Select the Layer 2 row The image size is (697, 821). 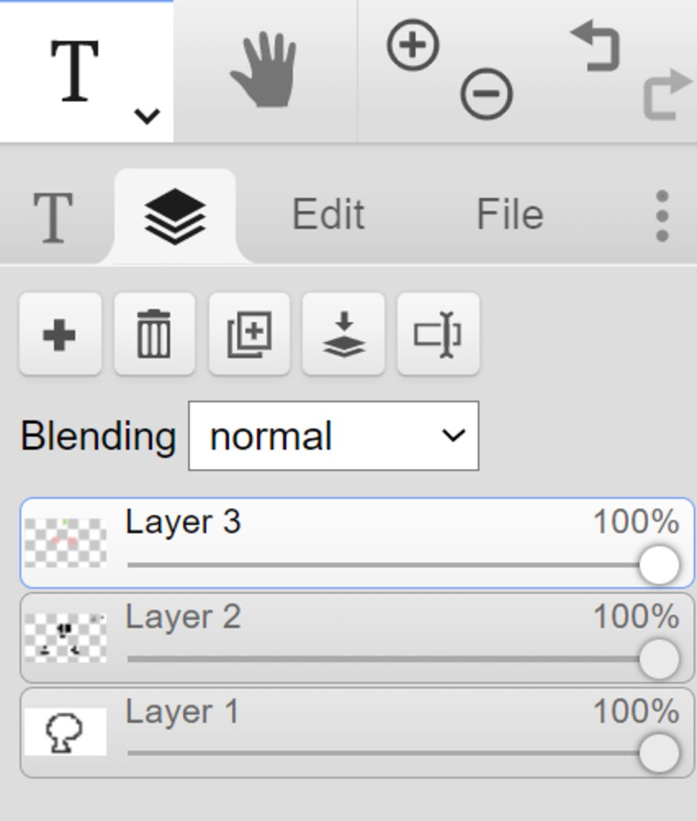[357, 637]
